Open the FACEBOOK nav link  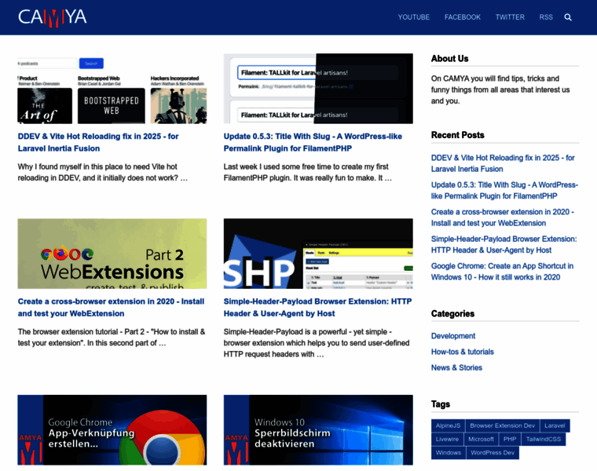click(x=462, y=17)
